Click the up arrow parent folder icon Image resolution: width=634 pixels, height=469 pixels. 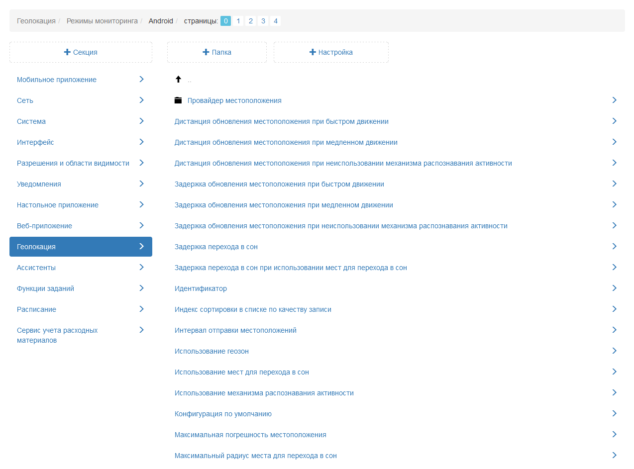[x=178, y=80]
